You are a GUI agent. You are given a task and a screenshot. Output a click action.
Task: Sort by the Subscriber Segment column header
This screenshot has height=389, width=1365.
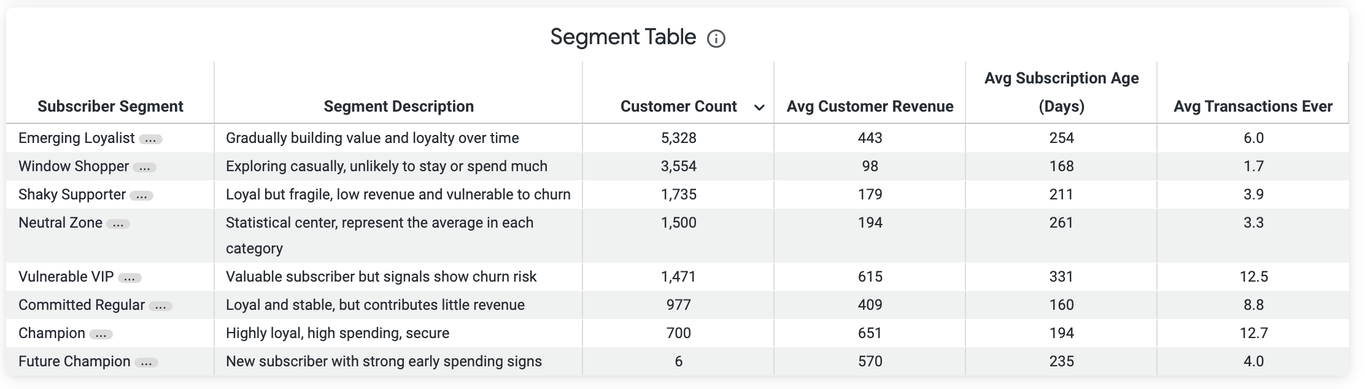[x=110, y=106]
